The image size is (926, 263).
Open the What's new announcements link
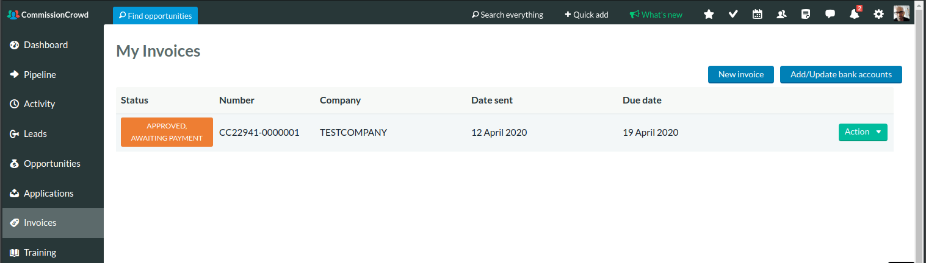pos(656,15)
